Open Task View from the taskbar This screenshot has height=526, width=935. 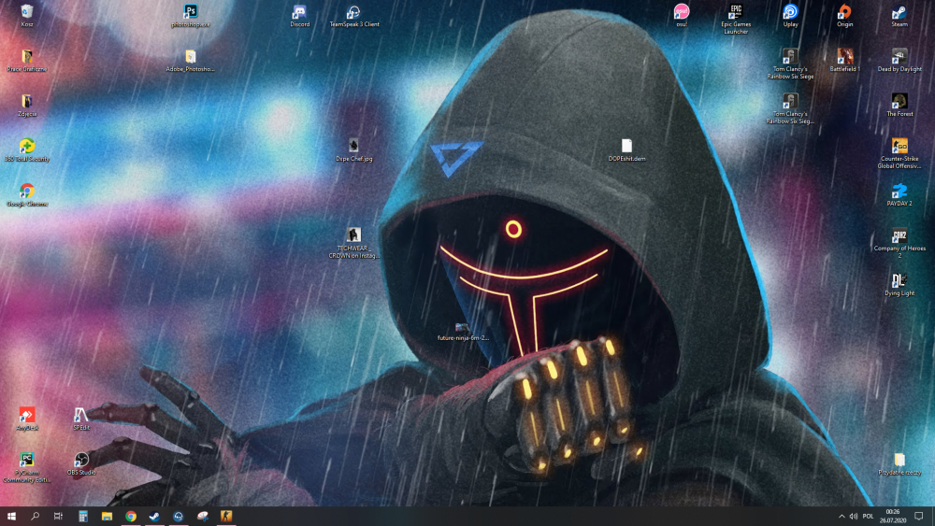[58, 516]
